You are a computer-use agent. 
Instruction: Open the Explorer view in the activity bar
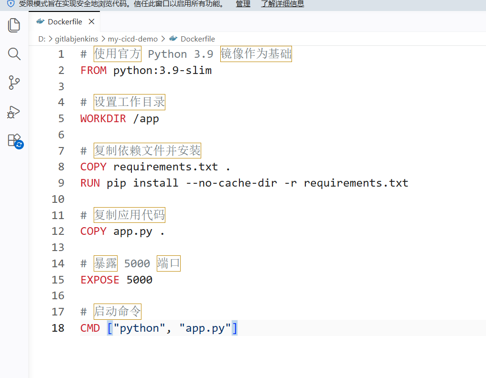tap(14, 25)
